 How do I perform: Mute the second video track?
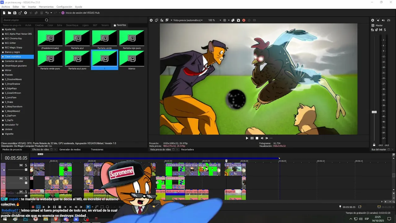(x=21, y=178)
